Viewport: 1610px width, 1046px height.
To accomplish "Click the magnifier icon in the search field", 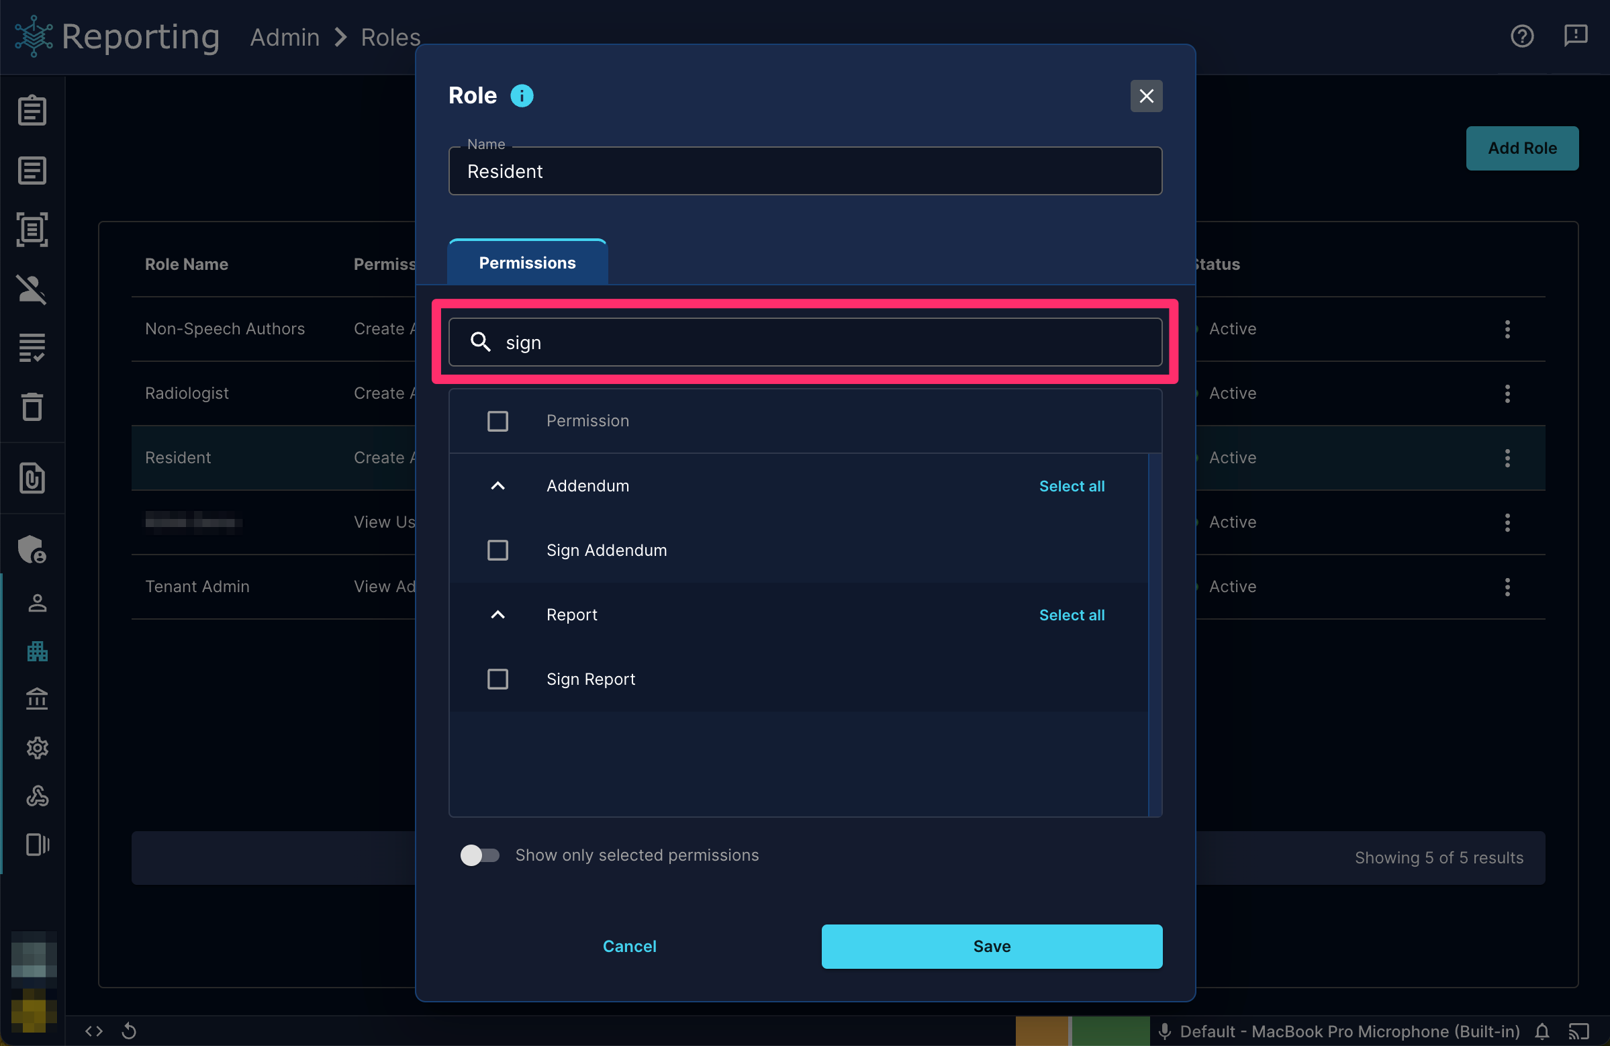I will click(x=480, y=342).
